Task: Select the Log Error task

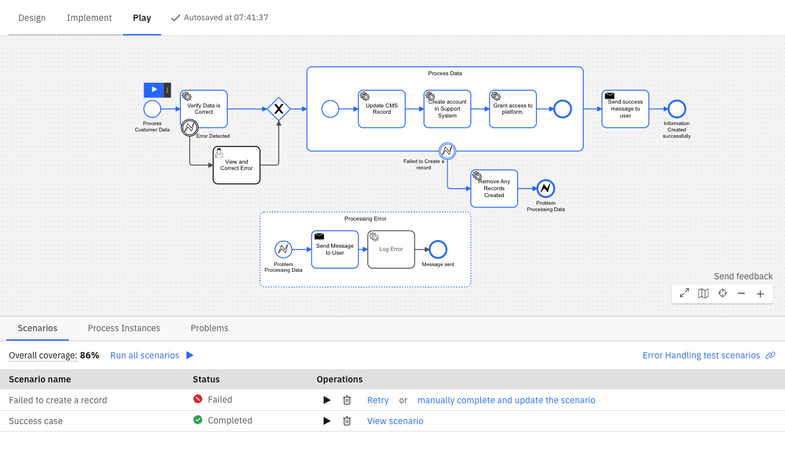Action: point(391,249)
